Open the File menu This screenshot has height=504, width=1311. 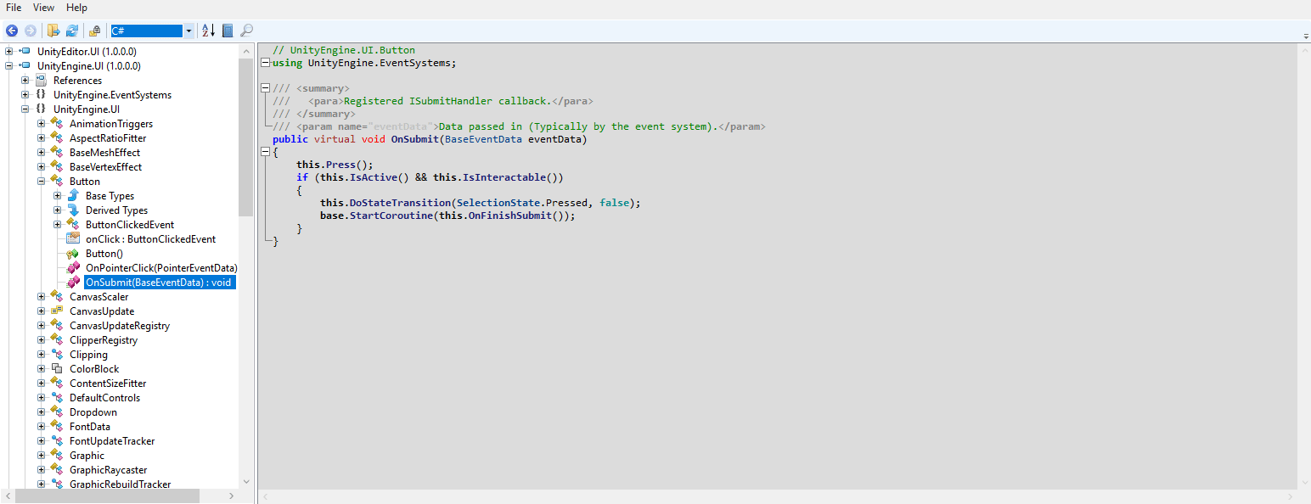14,8
